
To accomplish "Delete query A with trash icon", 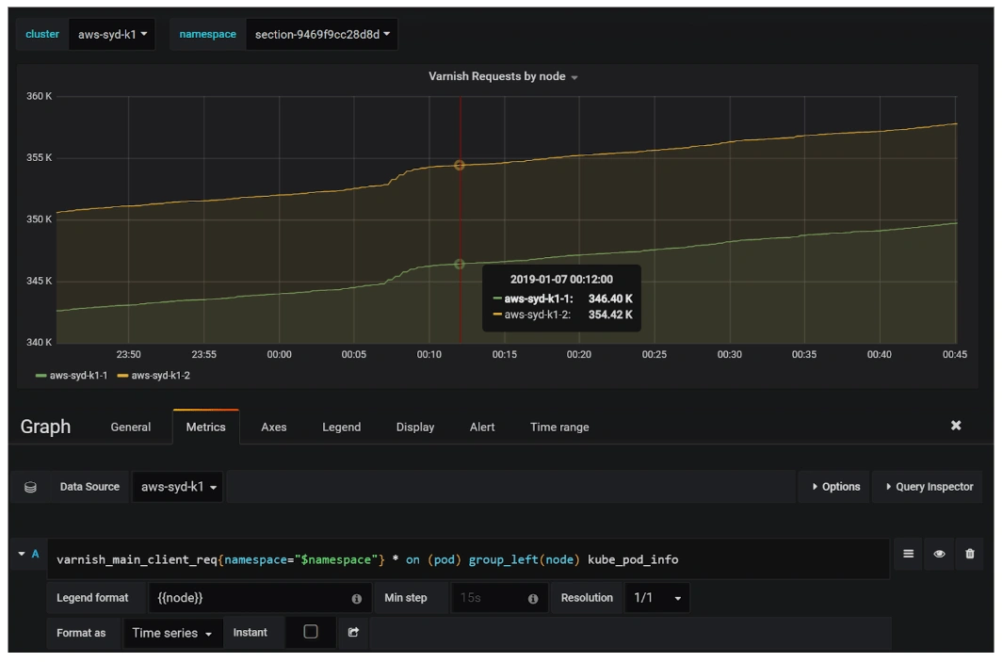I will tap(970, 554).
